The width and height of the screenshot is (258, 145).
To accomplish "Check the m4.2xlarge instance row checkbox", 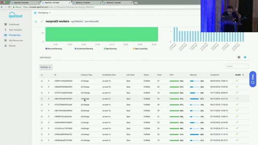I will click(42, 93).
